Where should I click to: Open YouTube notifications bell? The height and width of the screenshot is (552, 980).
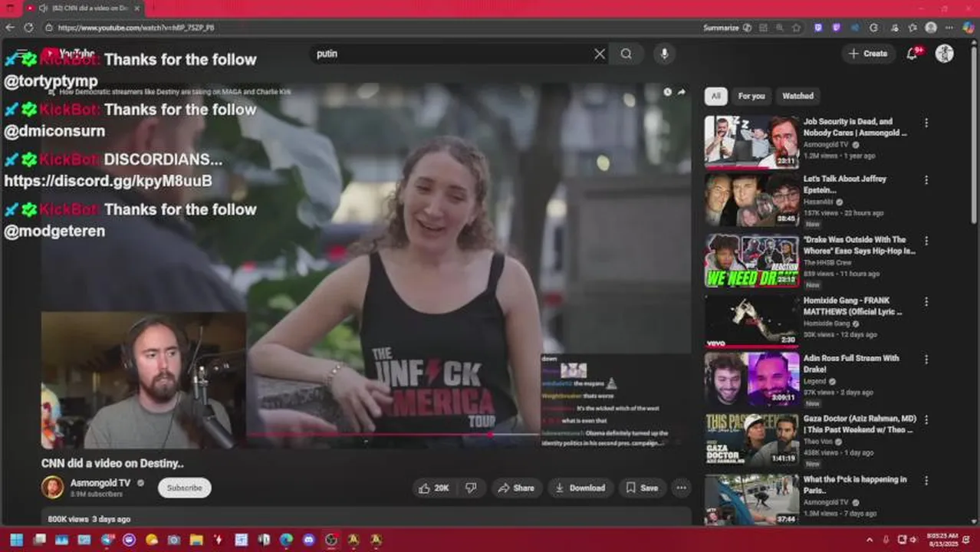[x=913, y=54]
